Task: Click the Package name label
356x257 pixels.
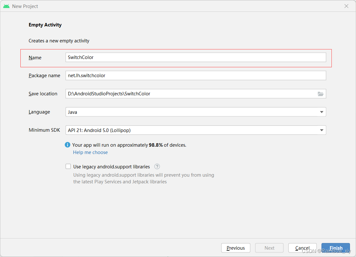Action: click(44, 76)
